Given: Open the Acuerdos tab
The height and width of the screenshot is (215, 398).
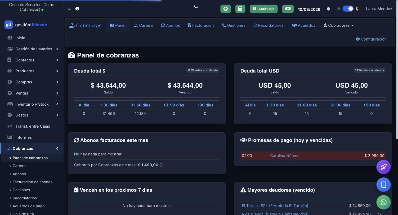Looking at the screenshot, I should click(x=303, y=25).
